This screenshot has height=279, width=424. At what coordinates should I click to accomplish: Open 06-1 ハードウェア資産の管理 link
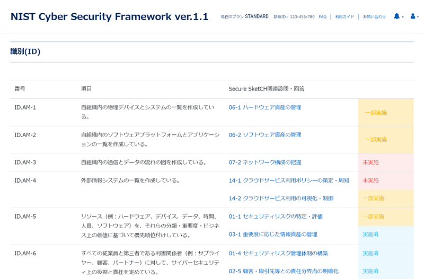[x=265, y=107]
